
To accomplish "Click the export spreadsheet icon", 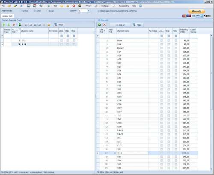I will click(48, 6).
